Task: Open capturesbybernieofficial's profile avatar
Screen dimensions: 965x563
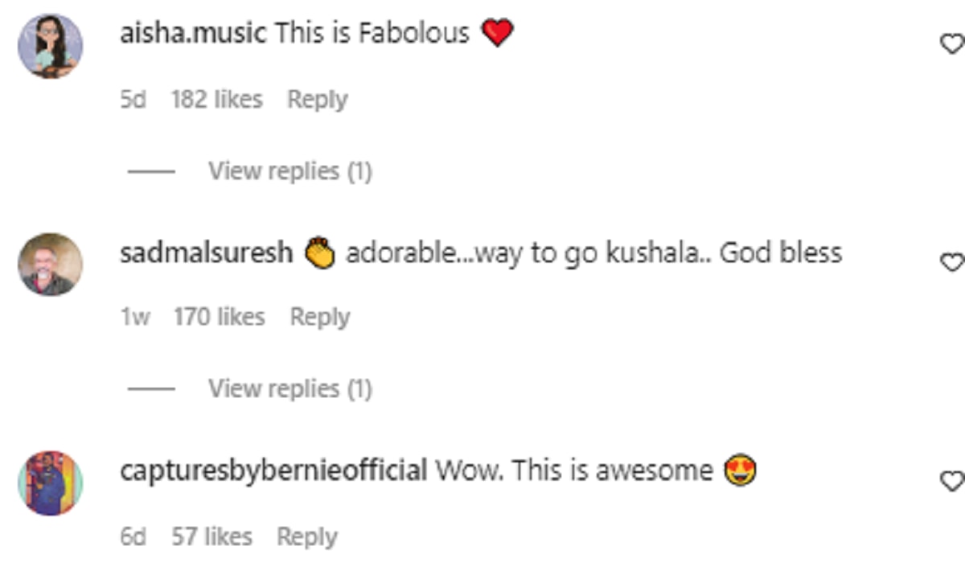Action: [x=50, y=483]
